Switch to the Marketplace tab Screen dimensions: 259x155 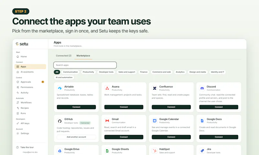pyautogui.click(x=83, y=56)
